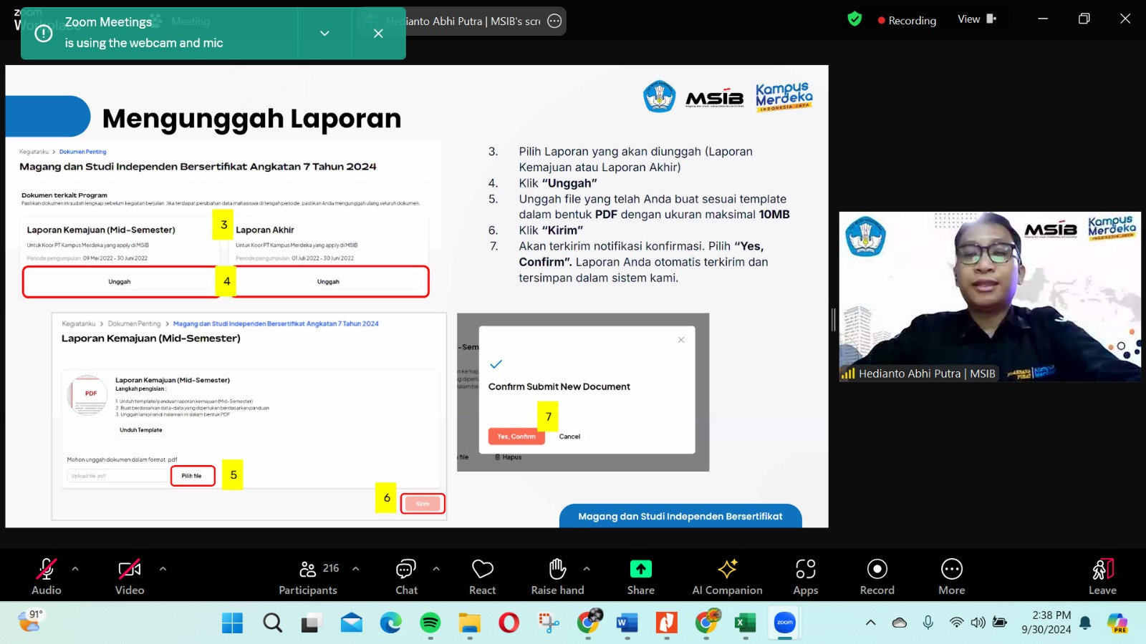Expand the audio options chevron
Viewport: 1146px width, 644px height.
(75, 569)
